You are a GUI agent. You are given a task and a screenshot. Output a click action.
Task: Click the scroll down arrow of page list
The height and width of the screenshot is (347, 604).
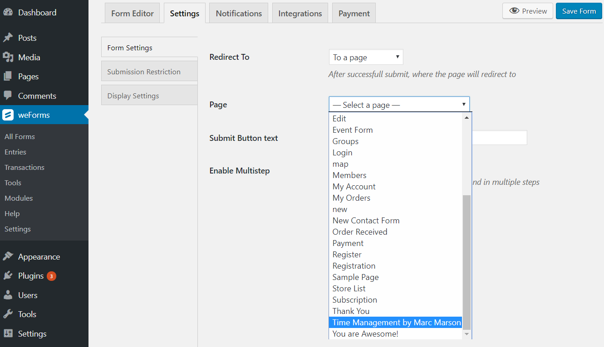tap(467, 334)
